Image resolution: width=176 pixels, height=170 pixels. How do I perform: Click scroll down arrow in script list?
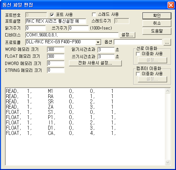tap(167, 162)
